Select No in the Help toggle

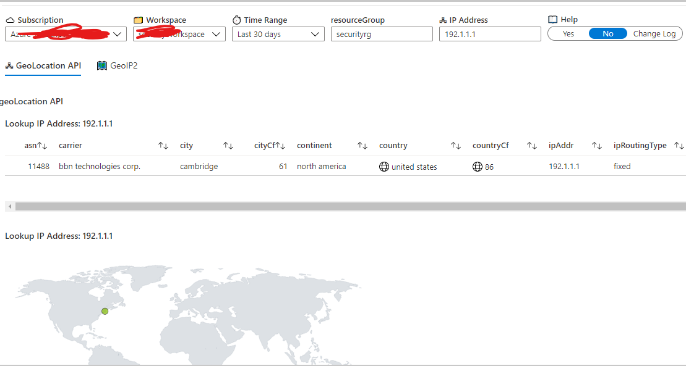(607, 33)
